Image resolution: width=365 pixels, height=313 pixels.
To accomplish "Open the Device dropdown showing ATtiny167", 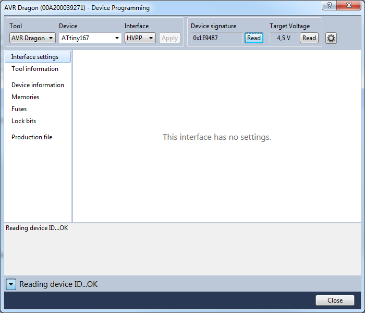I will [x=90, y=38].
